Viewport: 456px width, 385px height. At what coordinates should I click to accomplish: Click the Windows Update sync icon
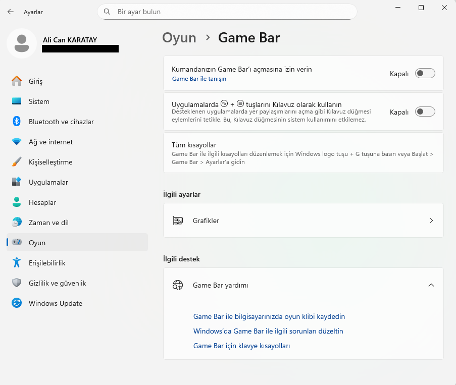pos(17,303)
